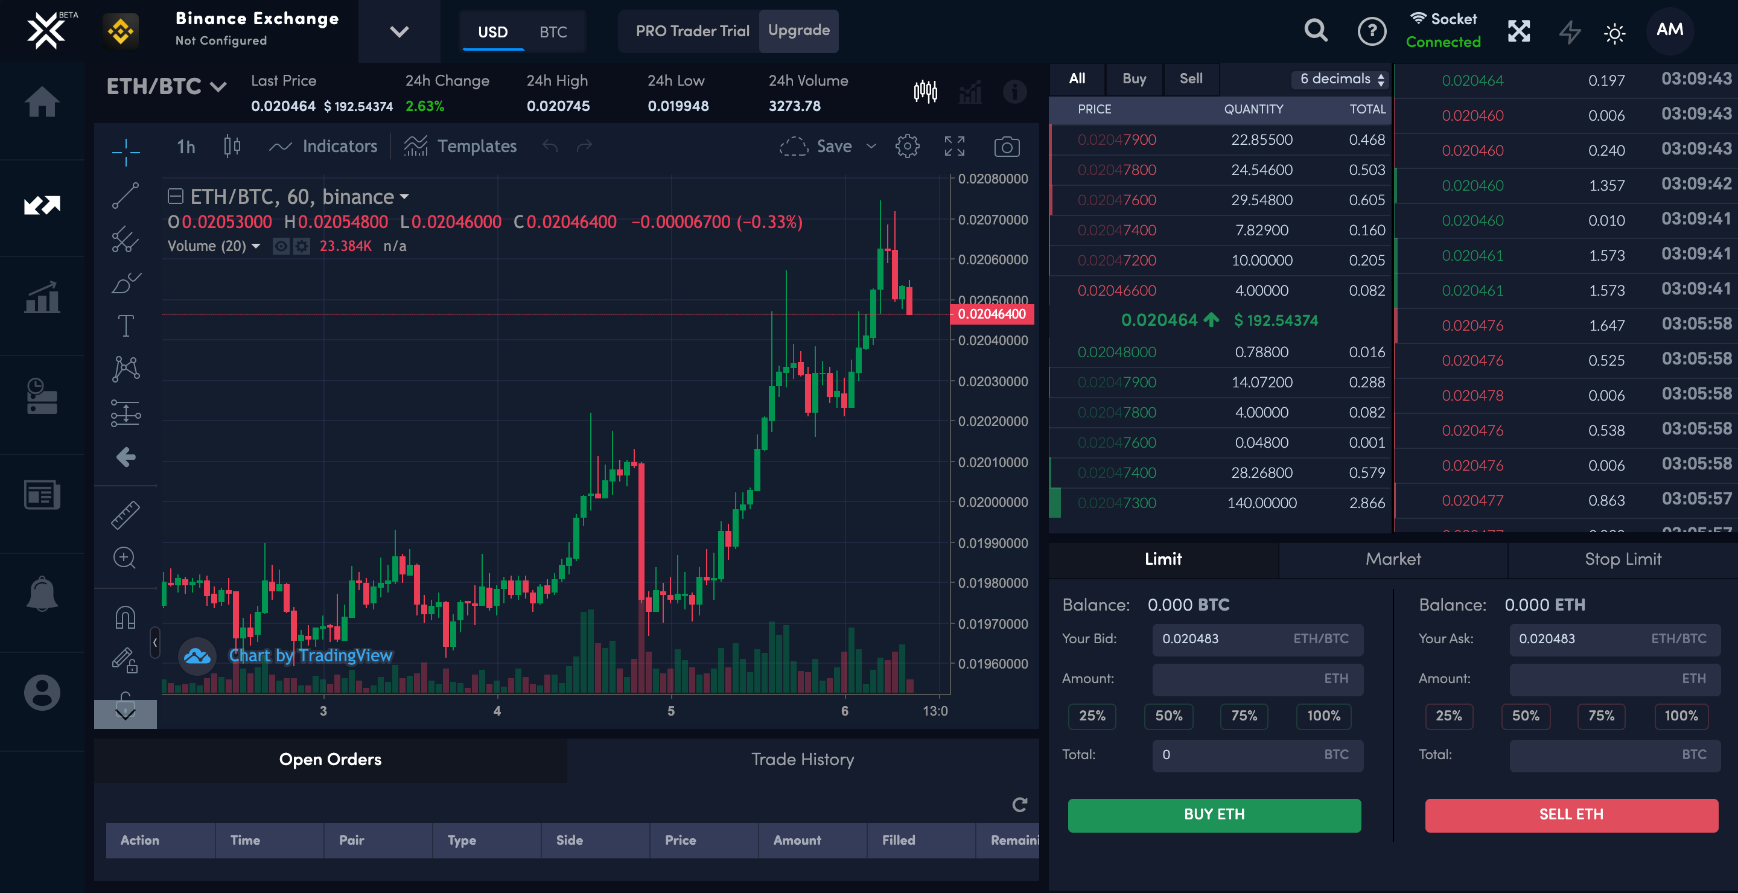Click the 50% buy amount preset
The height and width of the screenshot is (893, 1738).
tap(1167, 716)
